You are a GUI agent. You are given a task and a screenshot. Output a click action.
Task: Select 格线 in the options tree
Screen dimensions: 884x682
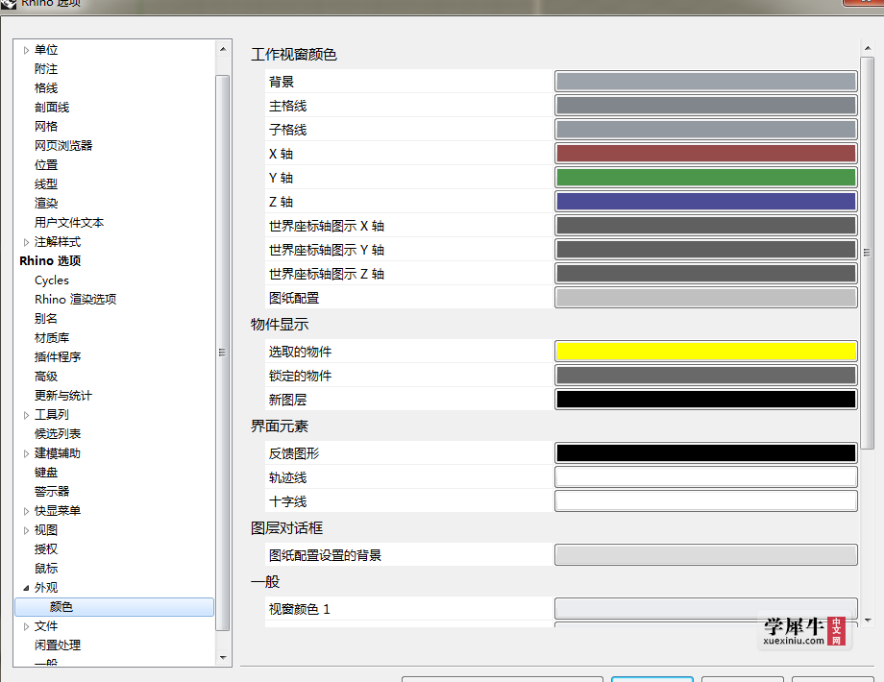coord(46,88)
